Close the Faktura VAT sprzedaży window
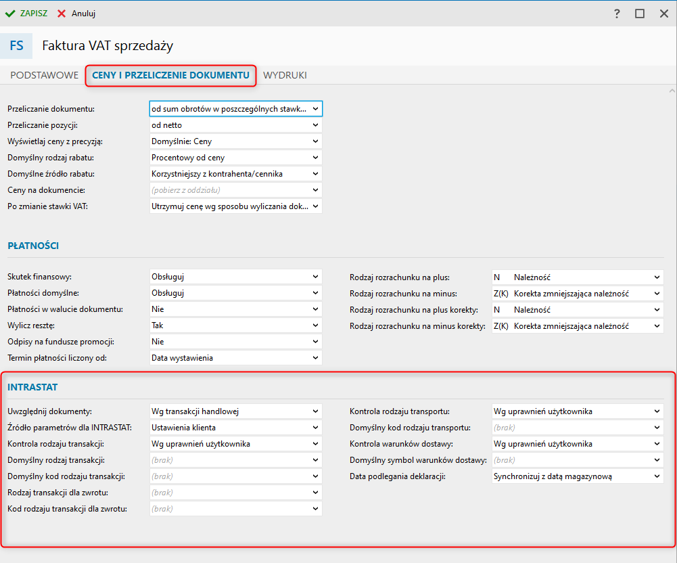The width and height of the screenshot is (677, 563). [663, 14]
